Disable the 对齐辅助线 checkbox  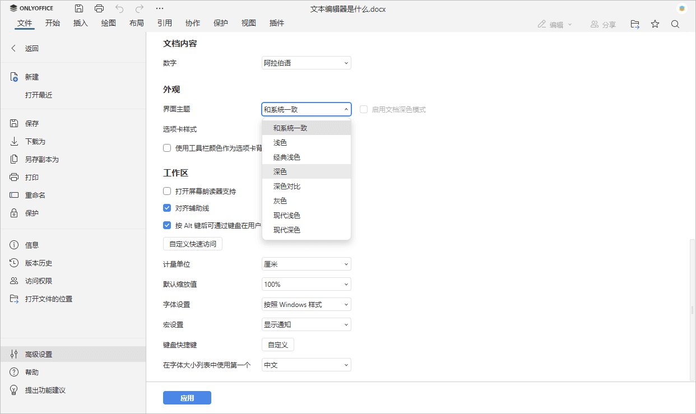tap(167, 207)
